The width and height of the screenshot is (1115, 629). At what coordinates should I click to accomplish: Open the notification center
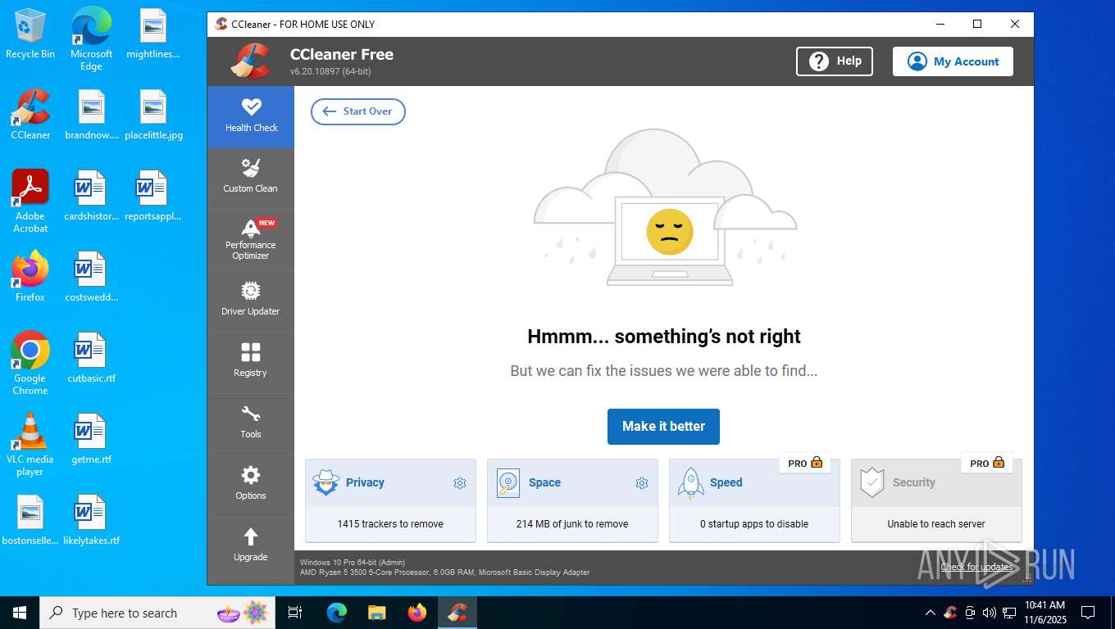pyautogui.click(x=1088, y=613)
